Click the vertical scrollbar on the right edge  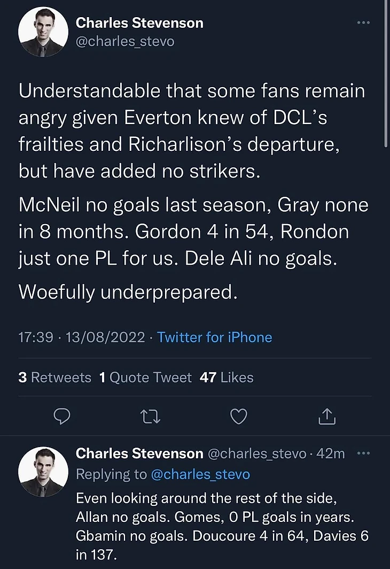click(x=386, y=75)
